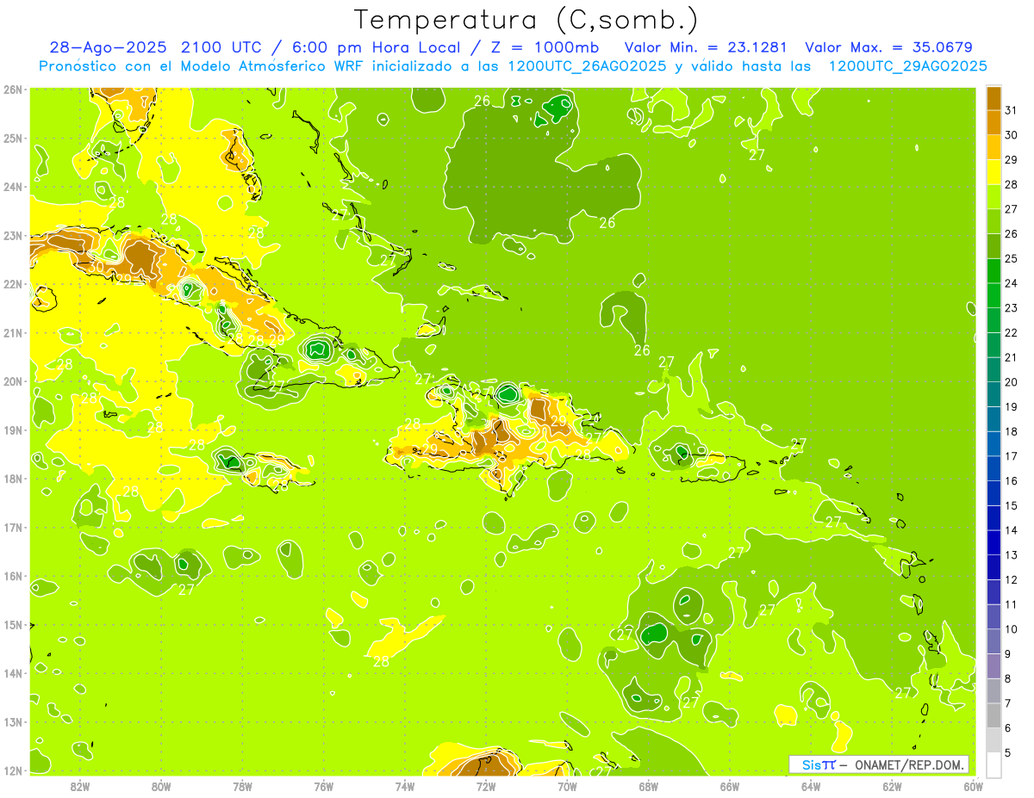Click the 80W longitude axis label

click(161, 785)
